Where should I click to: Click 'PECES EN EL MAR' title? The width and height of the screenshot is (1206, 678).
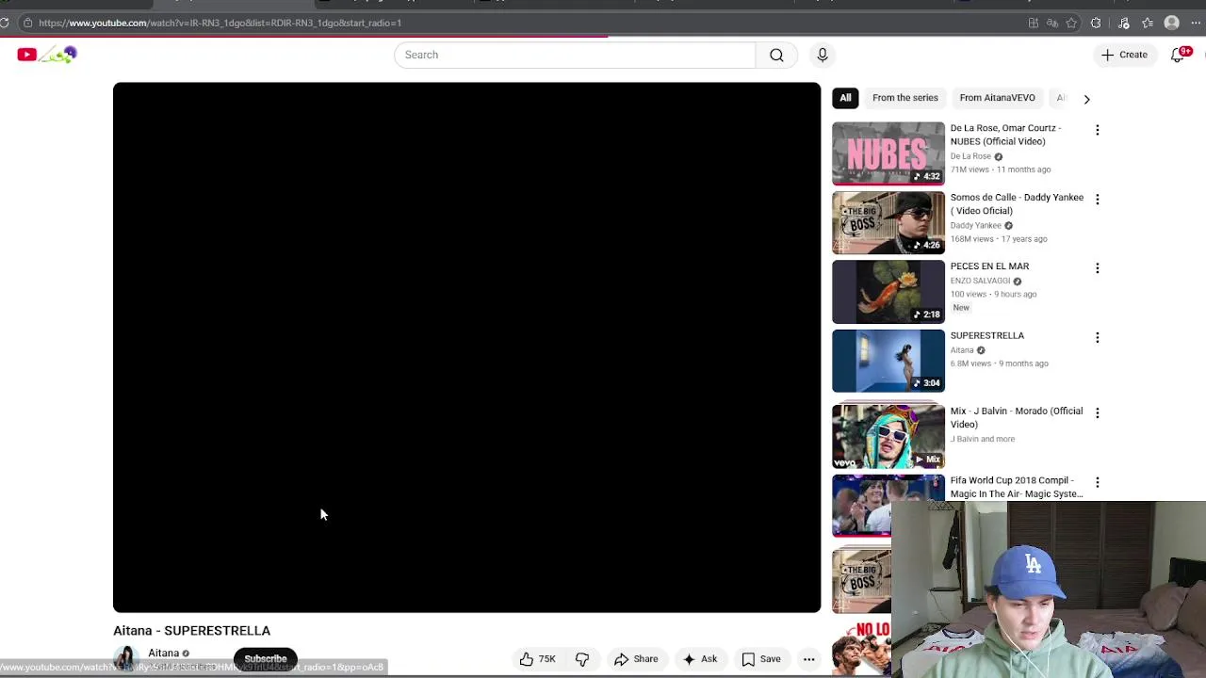[x=989, y=266]
